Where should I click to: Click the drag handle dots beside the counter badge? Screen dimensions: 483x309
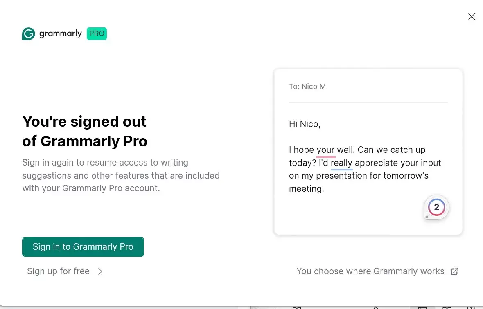(x=427, y=217)
